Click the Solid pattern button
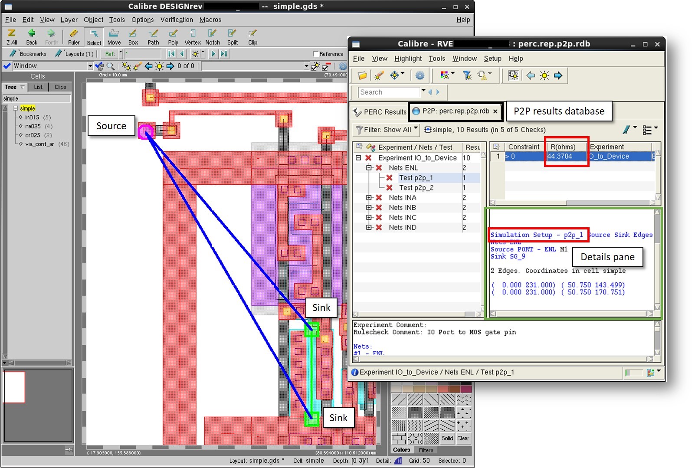This screenshot has height=468, width=695. click(x=447, y=439)
